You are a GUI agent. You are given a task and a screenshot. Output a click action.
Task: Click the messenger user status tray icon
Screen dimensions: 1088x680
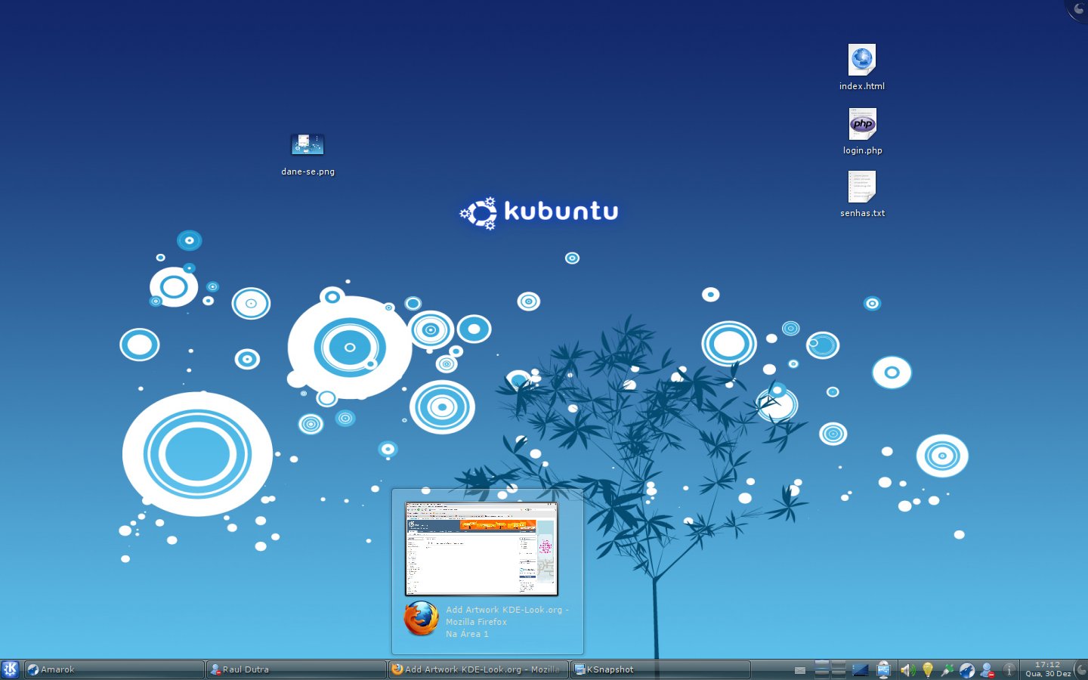click(x=988, y=670)
